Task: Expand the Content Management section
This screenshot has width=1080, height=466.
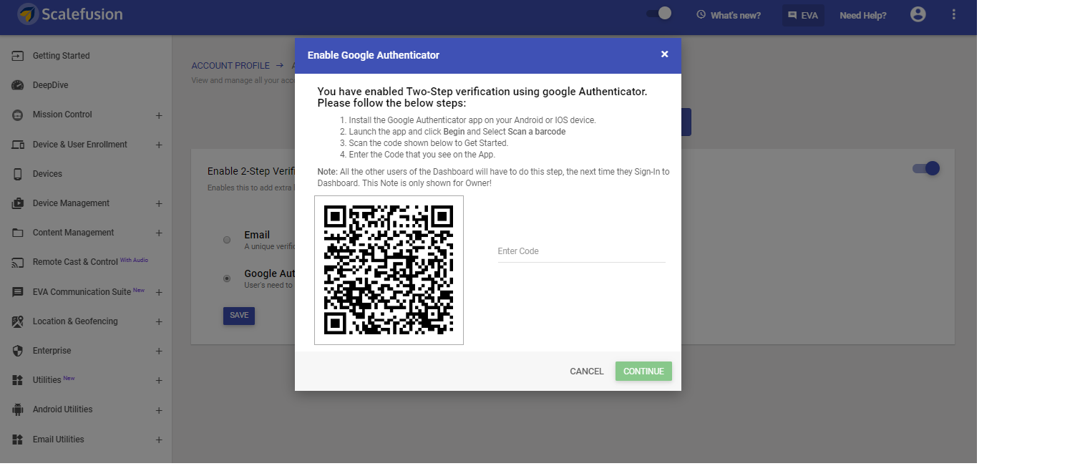Action: coord(159,233)
